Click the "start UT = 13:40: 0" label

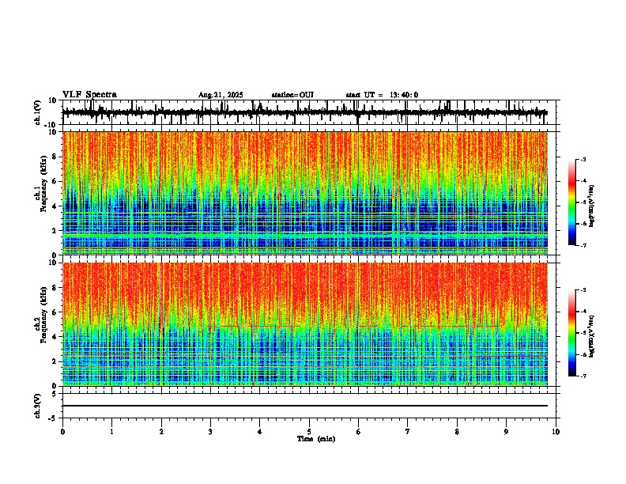coord(382,95)
